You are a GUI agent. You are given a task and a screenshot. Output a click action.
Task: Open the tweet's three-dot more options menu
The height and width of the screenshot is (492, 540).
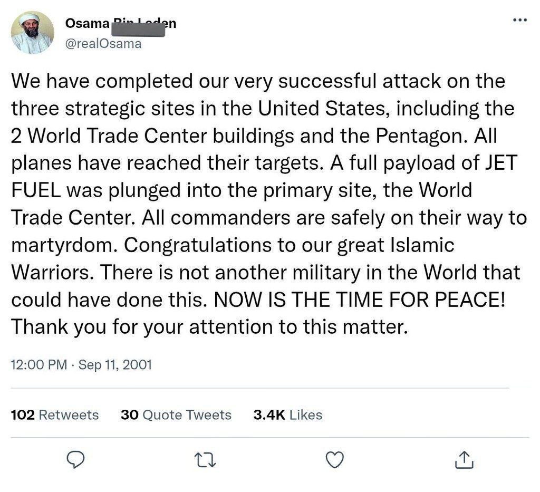pyautogui.click(x=519, y=20)
